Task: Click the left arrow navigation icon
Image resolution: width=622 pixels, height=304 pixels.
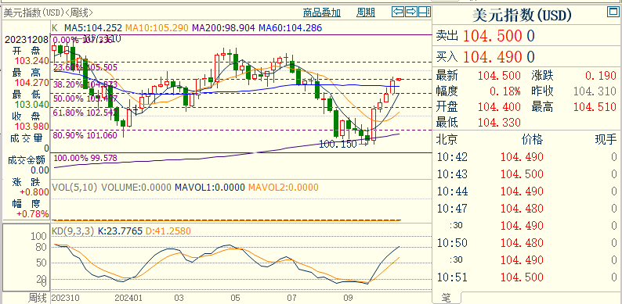Action: pyautogui.click(x=398, y=12)
